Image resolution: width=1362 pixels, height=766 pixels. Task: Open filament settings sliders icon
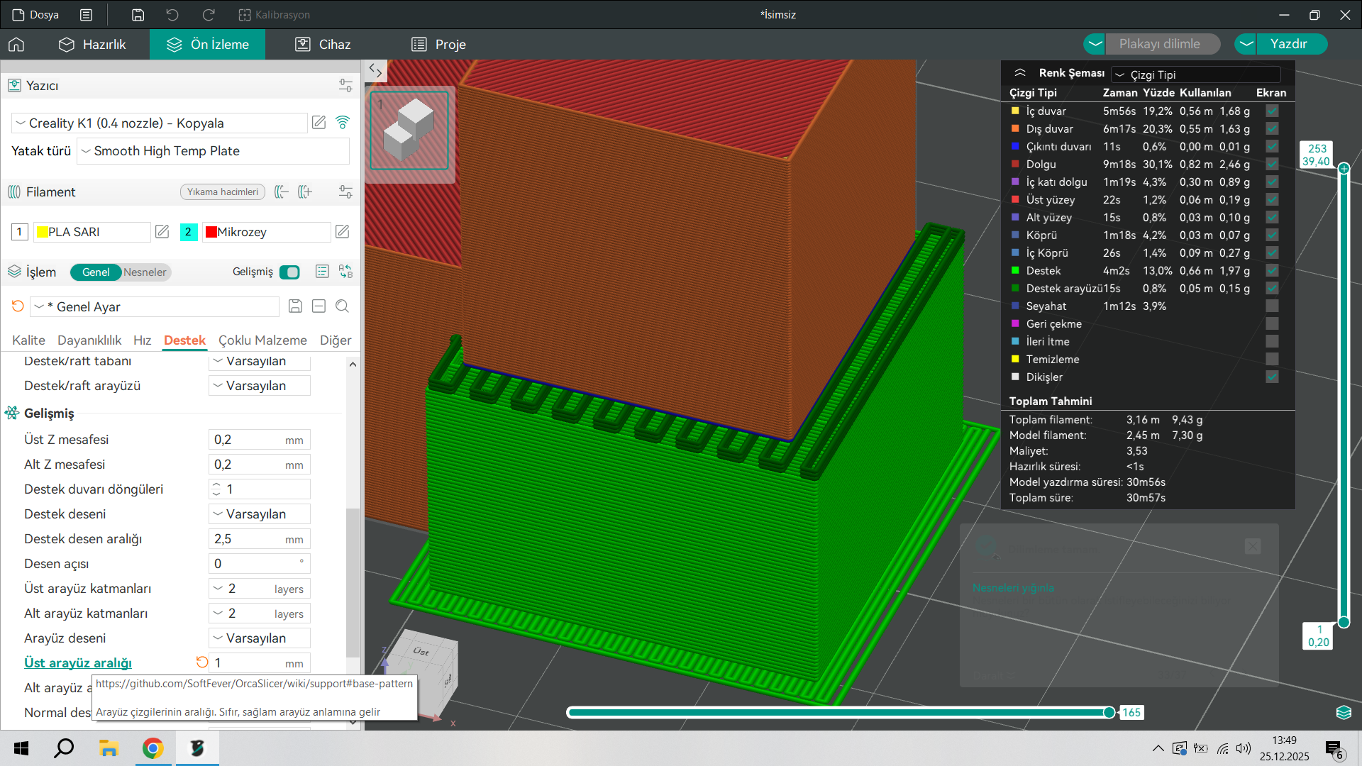pyautogui.click(x=345, y=192)
